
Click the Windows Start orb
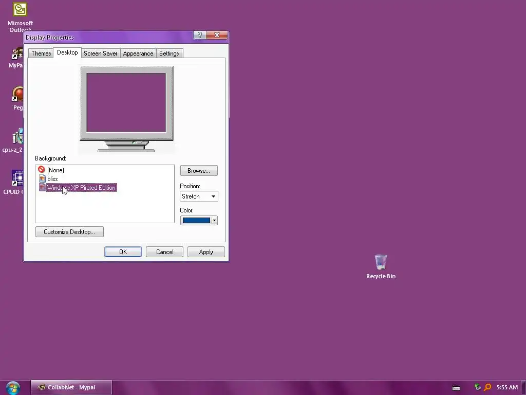(13, 388)
